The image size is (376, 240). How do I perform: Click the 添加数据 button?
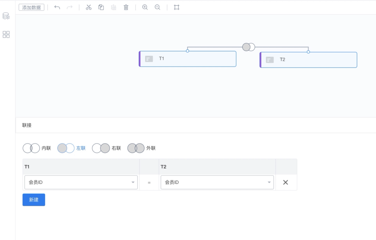click(32, 7)
